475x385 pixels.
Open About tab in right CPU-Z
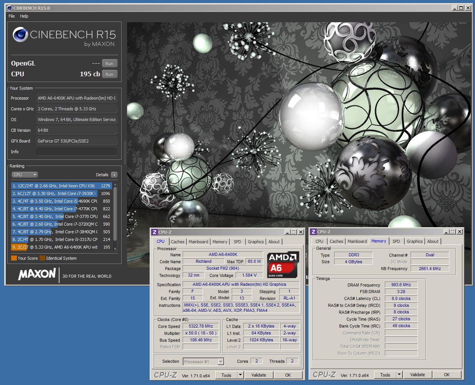pos(433,241)
